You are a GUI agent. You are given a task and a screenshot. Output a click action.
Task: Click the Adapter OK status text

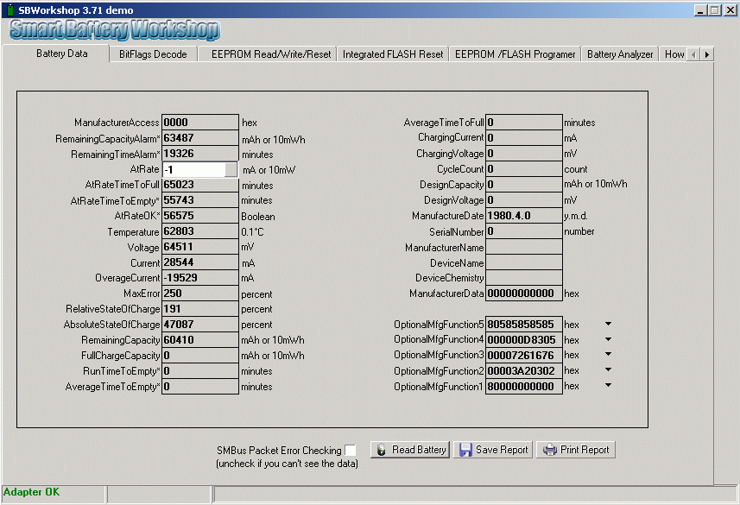click(31, 492)
